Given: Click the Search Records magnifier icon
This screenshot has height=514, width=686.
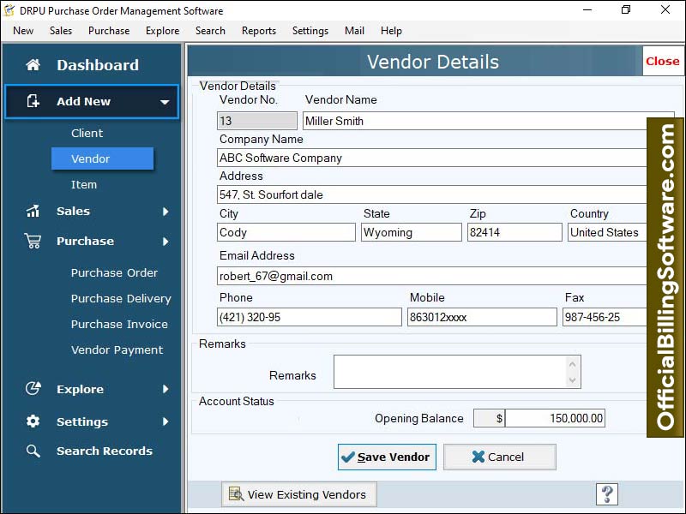Looking at the screenshot, I should click(33, 451).
